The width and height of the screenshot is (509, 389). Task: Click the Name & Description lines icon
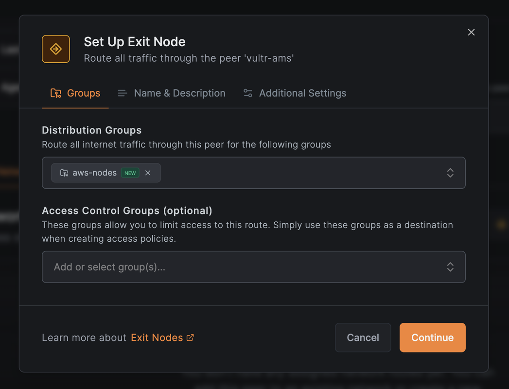tap(123, 93)
